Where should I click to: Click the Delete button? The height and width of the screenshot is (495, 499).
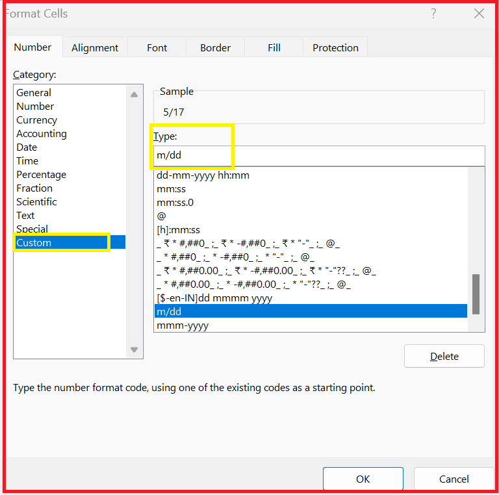click(x=444, y=356)
